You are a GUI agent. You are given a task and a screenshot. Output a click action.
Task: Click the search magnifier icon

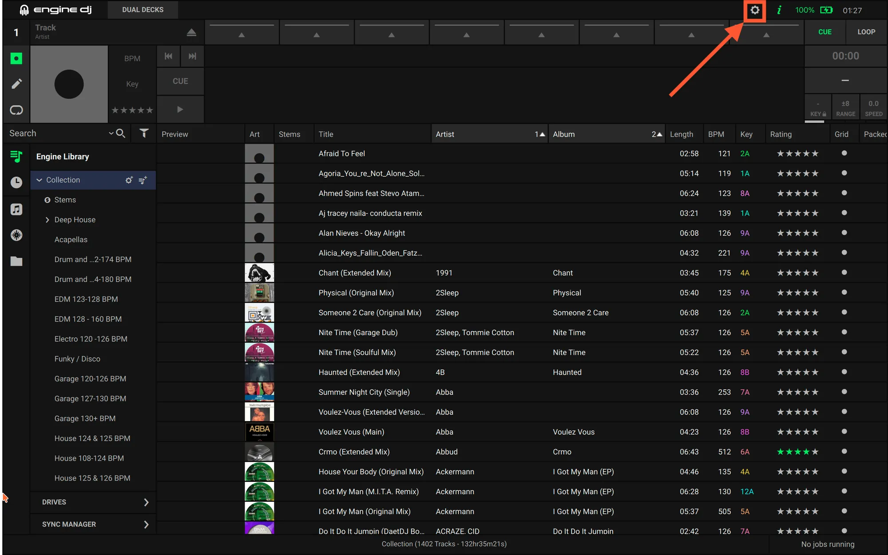(120, 133)
